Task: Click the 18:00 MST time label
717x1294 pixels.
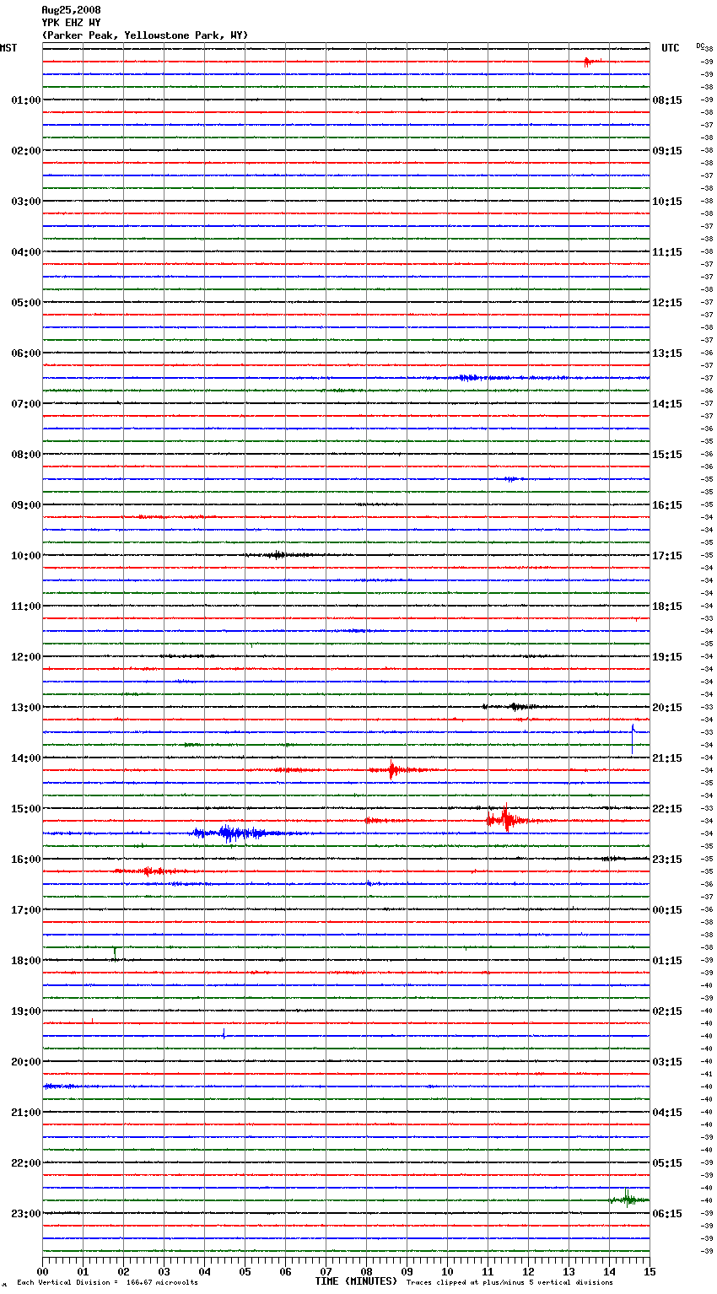Action: [x=26, y=961]
